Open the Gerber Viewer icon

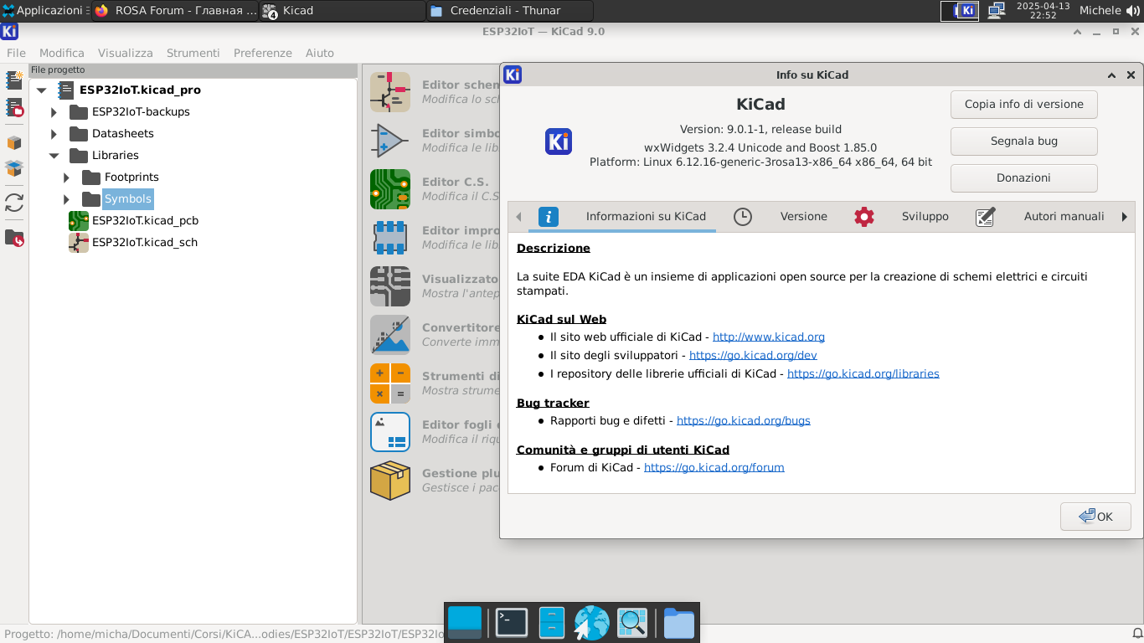coord(390,286)
